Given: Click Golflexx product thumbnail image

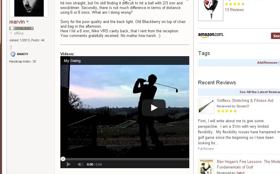Looking at the screenshot, I should (x=206, y=106).
